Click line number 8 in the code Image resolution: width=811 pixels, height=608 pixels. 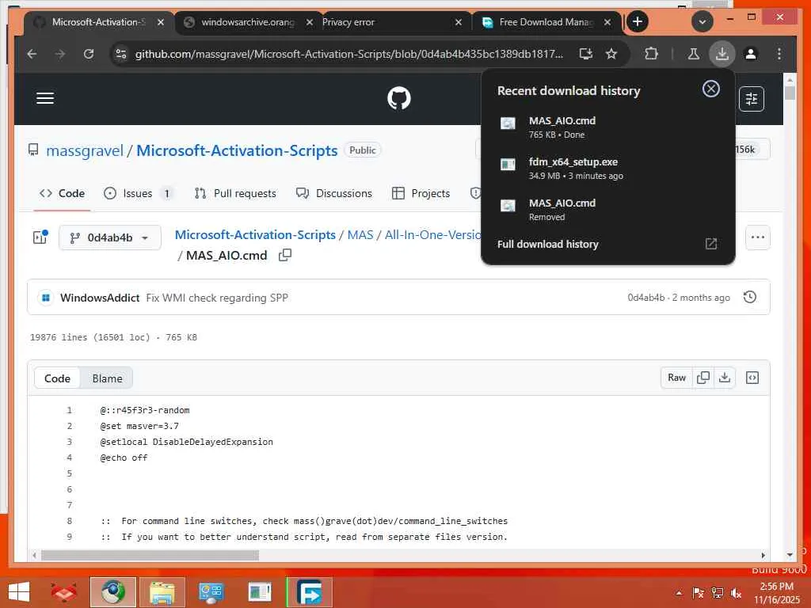click(70, 521)
